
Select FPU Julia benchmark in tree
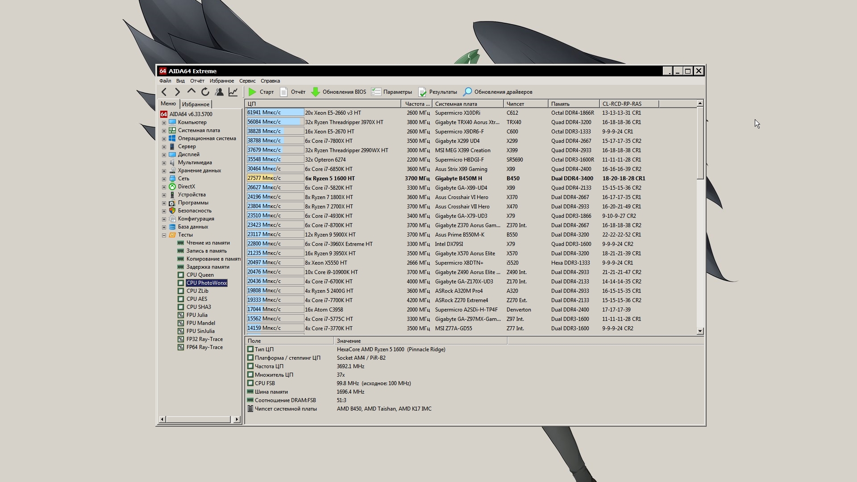coord(196,315)
